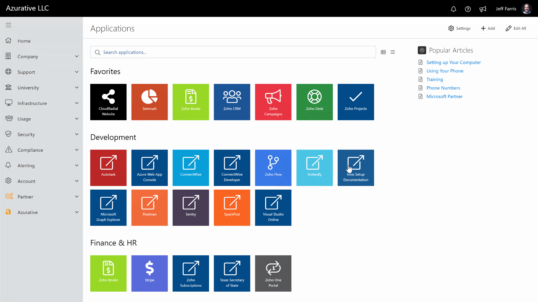Screen dimensions: 538x302
Task: Click the help question mark icon
Action: (468, 9)
